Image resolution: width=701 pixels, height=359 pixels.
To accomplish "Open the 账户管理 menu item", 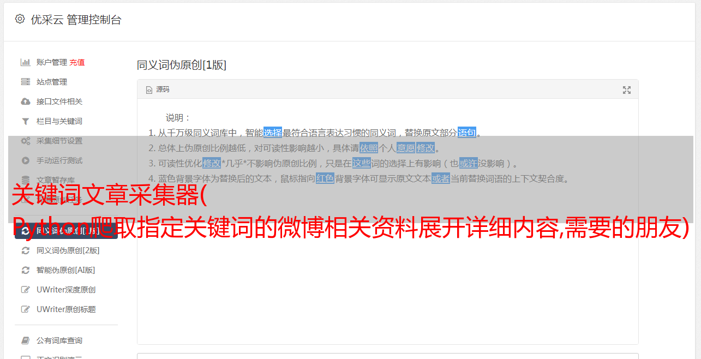I will click(52, 62).
